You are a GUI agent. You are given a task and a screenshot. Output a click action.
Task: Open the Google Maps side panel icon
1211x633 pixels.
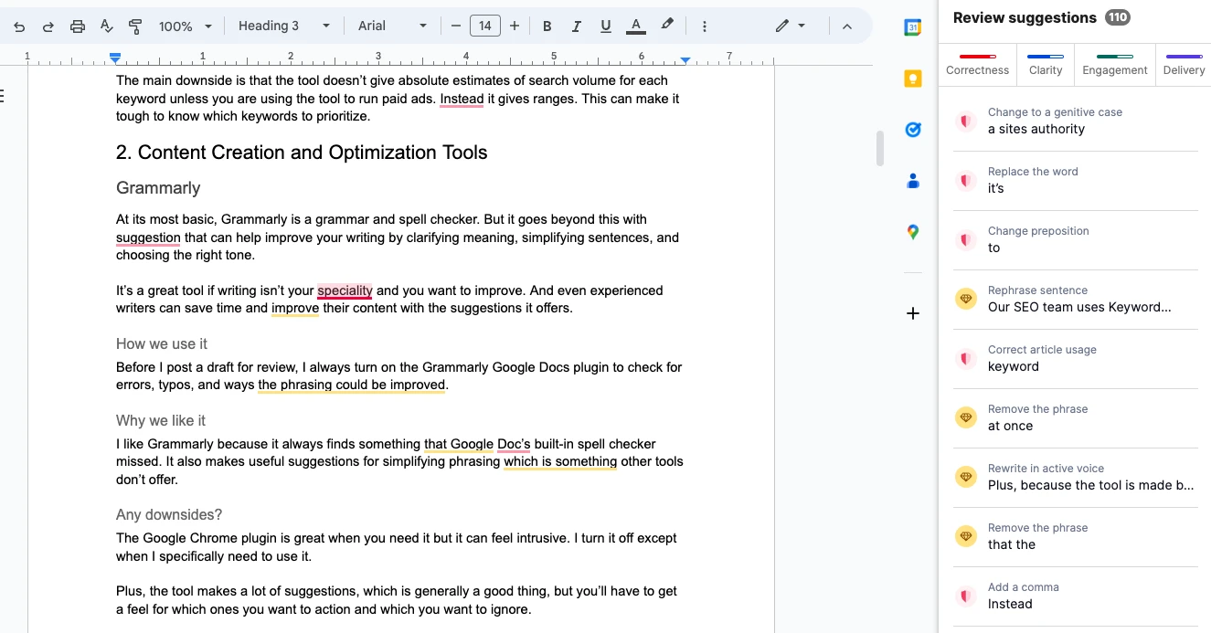click(912, 232)
